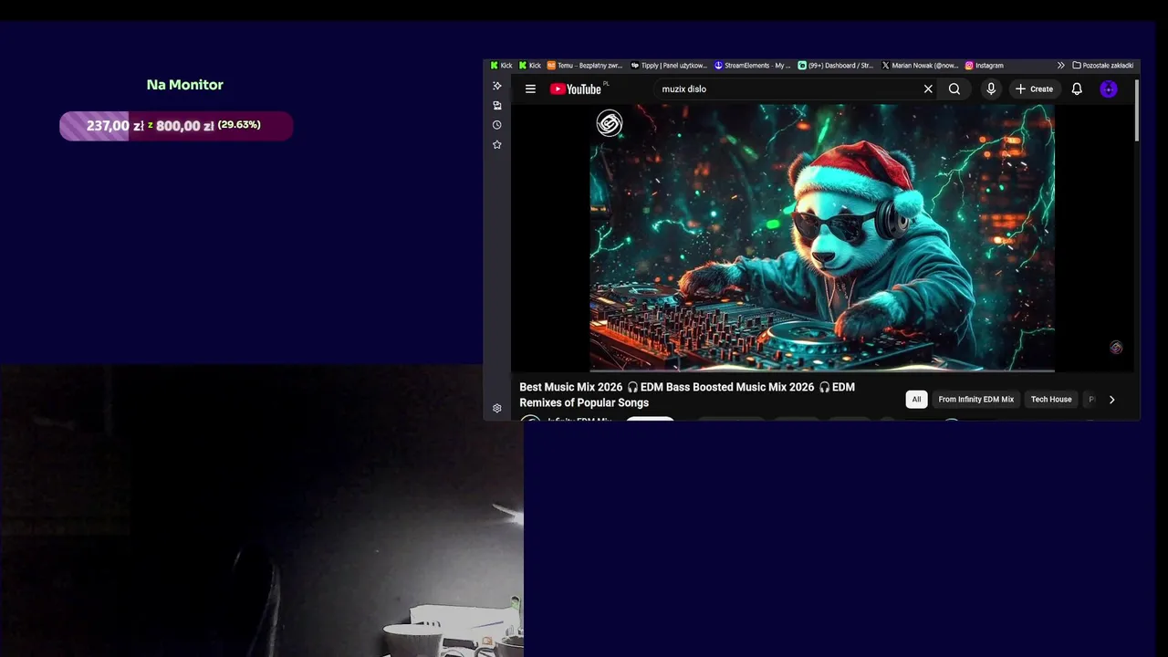The height and width of the screenshot is (657, 1168).
Task: Click the topmost browser sidebar icon
Action: 497,86
